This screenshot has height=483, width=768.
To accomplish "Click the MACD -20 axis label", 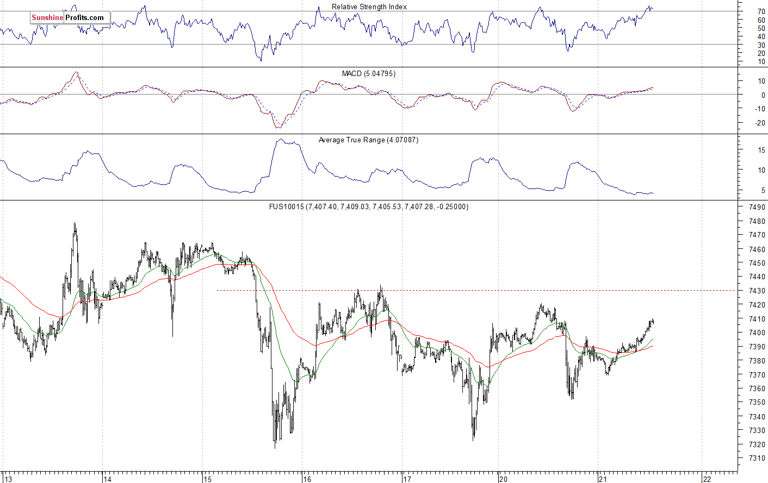I will click(x=760, y=123).
